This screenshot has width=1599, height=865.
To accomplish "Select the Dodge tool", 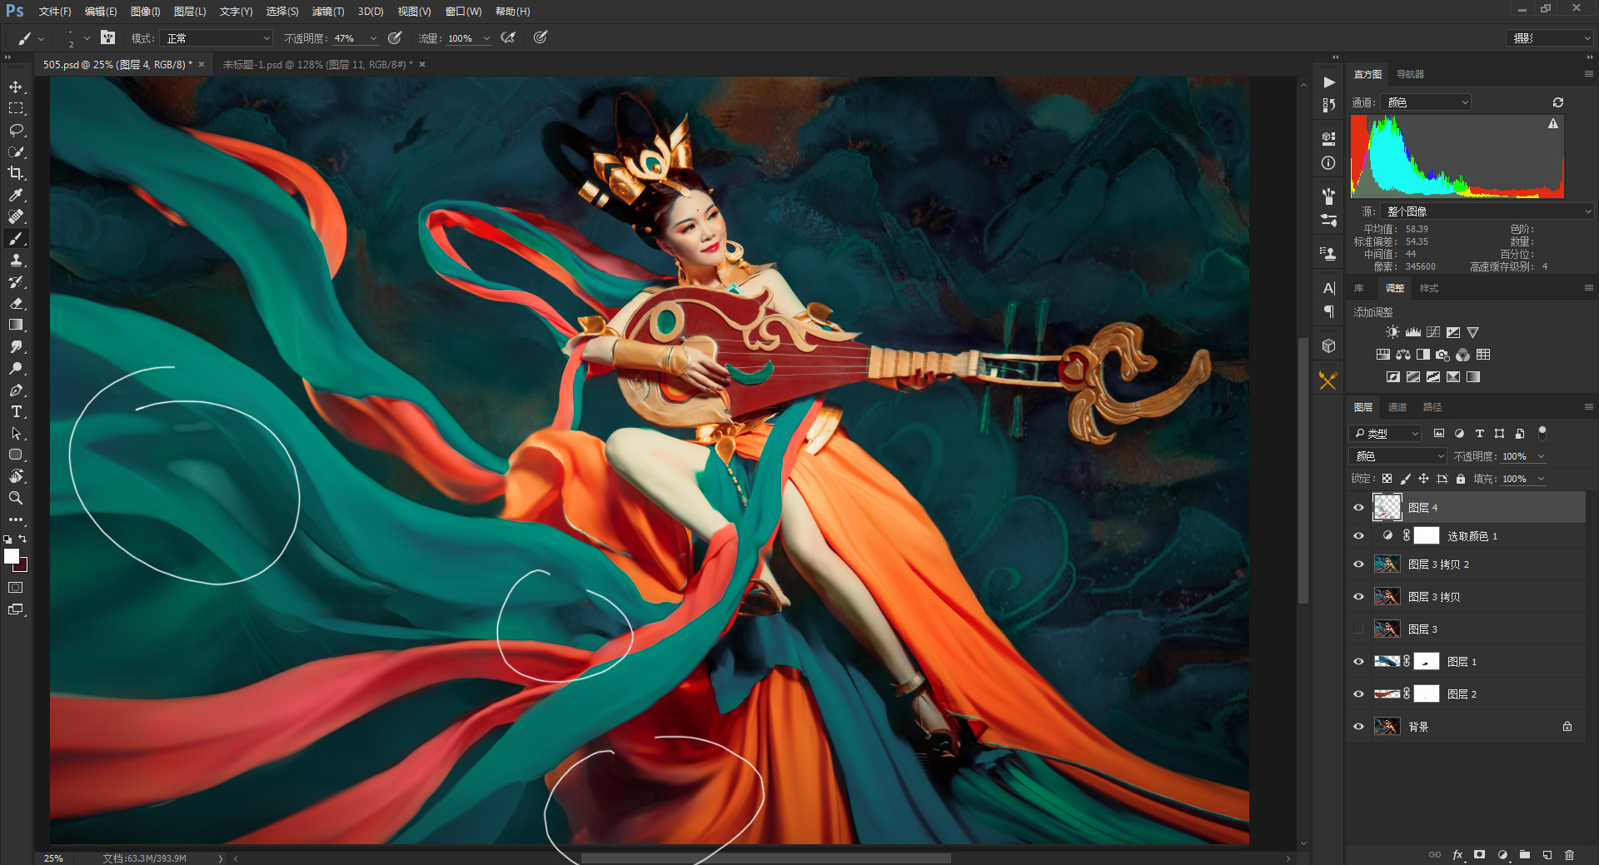I will [x=16, y=368].
